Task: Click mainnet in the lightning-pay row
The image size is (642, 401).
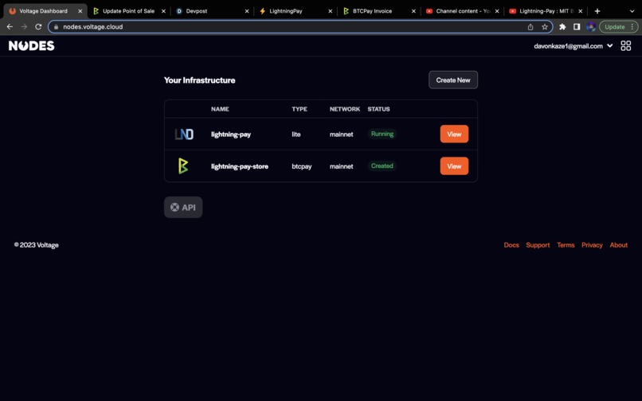Action: point(342,134)
